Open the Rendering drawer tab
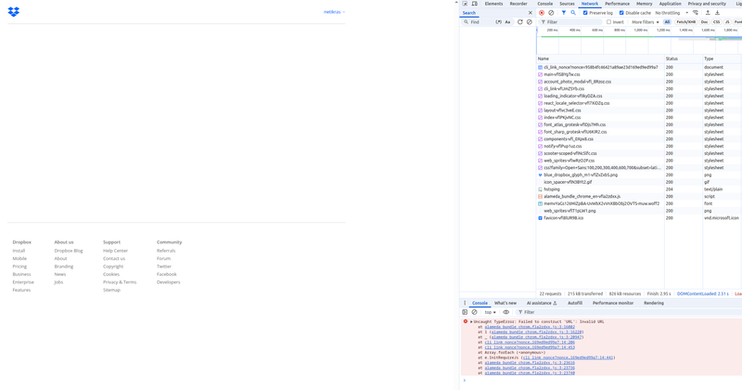The height and width of the screenshot is (390, 742). (654, 303)
